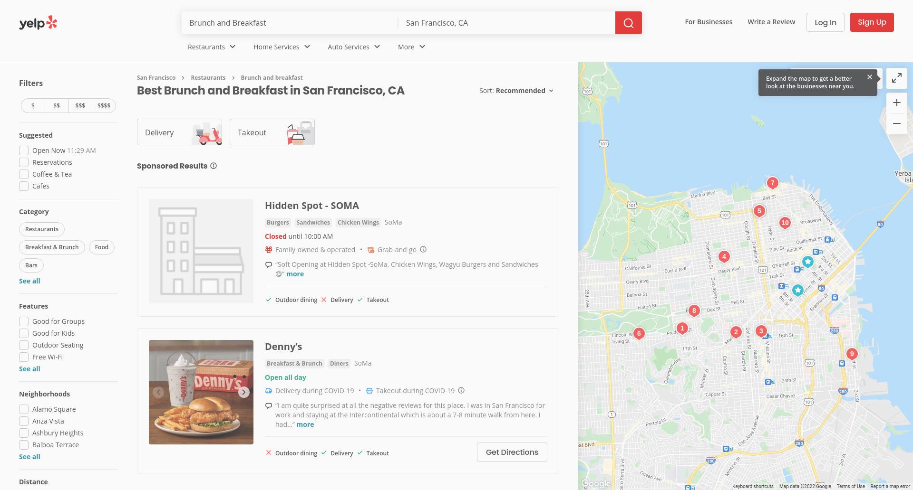Choose the Bars category chip
This screenshot has width=913, height=490.
31,265
